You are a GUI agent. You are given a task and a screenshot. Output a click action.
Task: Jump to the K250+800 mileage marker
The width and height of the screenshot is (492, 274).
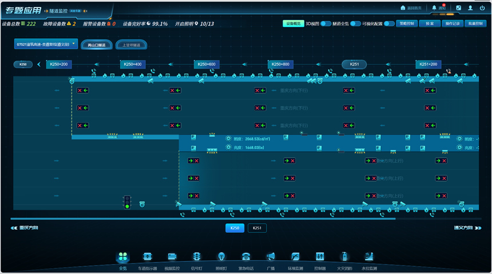pos(280,64)
